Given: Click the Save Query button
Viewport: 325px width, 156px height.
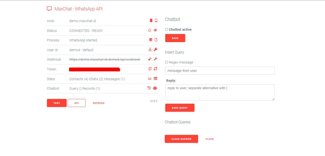Looking at the screenshot, I should pos(180,108).
